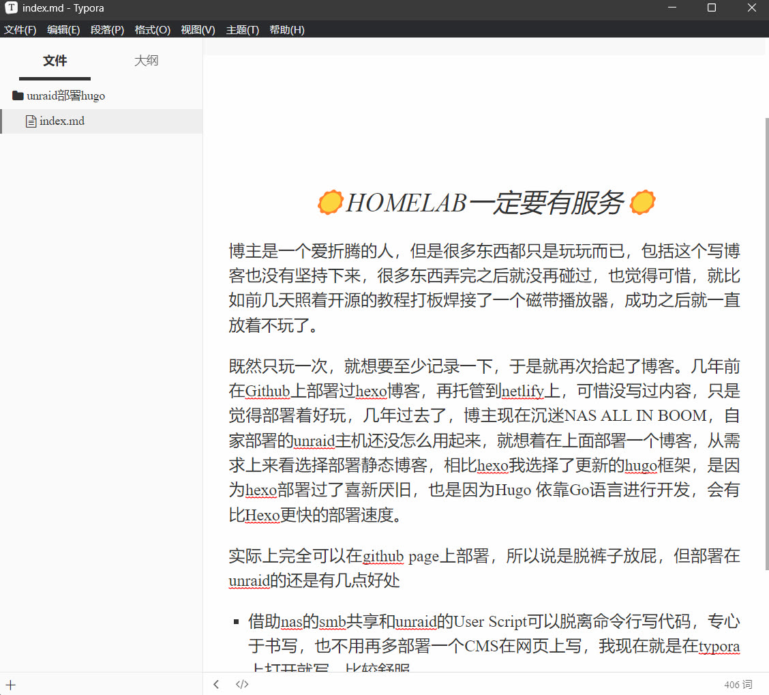The image size is (769, 695).
Task: Click the 406 词 word count button
Action: 738,684
